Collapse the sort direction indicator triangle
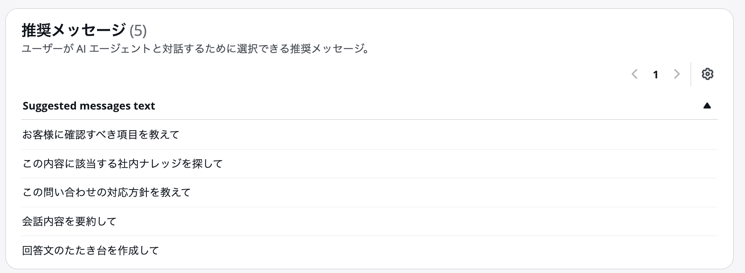Viewport: 745px width, 273px height. [x=707, y=106]
